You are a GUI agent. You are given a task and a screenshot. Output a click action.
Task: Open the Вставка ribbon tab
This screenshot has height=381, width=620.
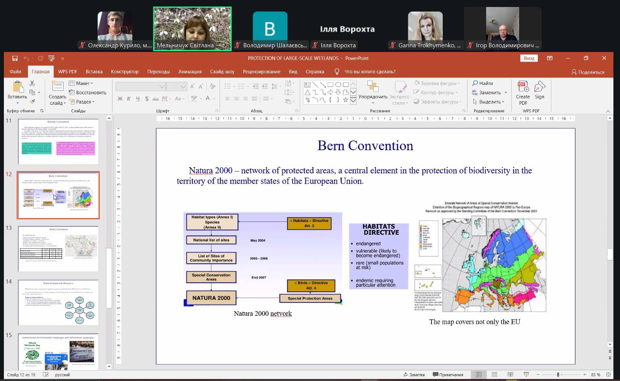(94, 72)
